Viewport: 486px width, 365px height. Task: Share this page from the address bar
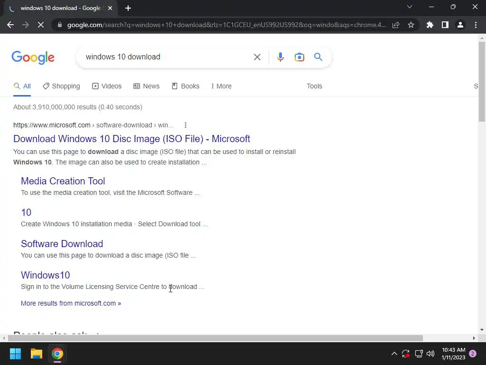coord(396,25)
